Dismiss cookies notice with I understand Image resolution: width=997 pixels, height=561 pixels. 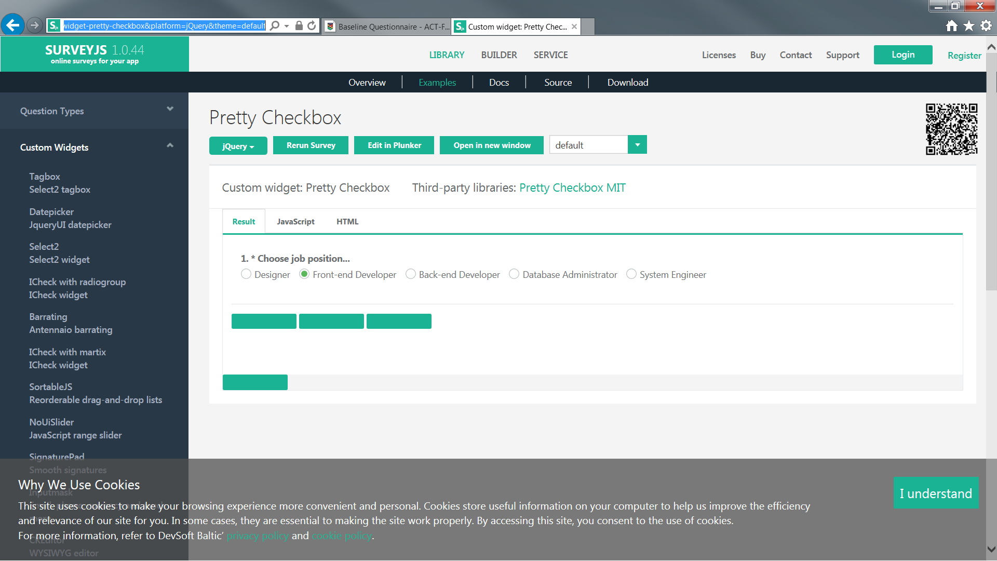click(x=936, y=493)
